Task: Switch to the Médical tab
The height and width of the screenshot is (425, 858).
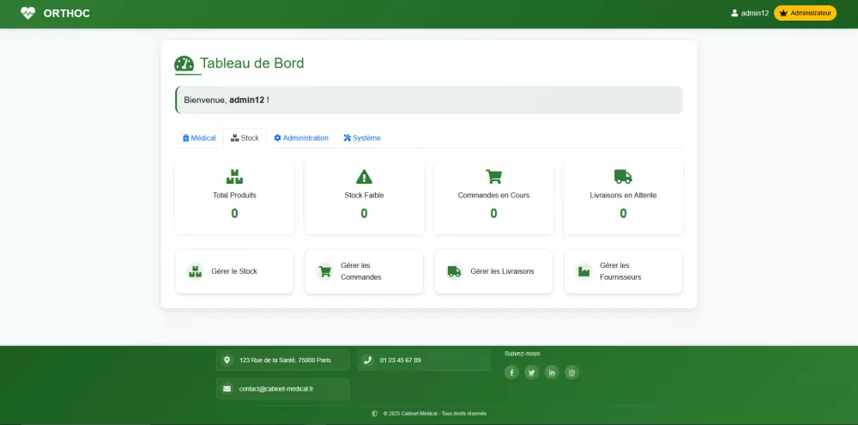Action: (x=199, y=138)
